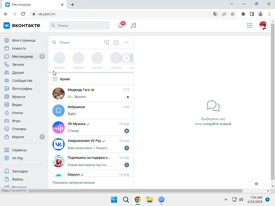Click the Файлы sidebar icon
Screen dimensions: 275x206
pos(7,179)
